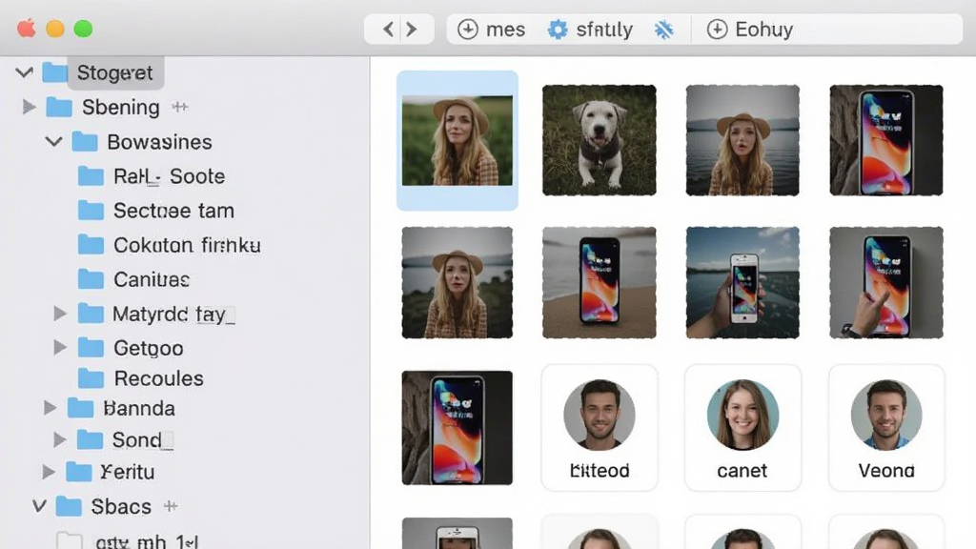Image resolution: width=976 pixels, height=549 pixels.
Task: Click the Recoules folder icon
Action: (x=91, y=378)
